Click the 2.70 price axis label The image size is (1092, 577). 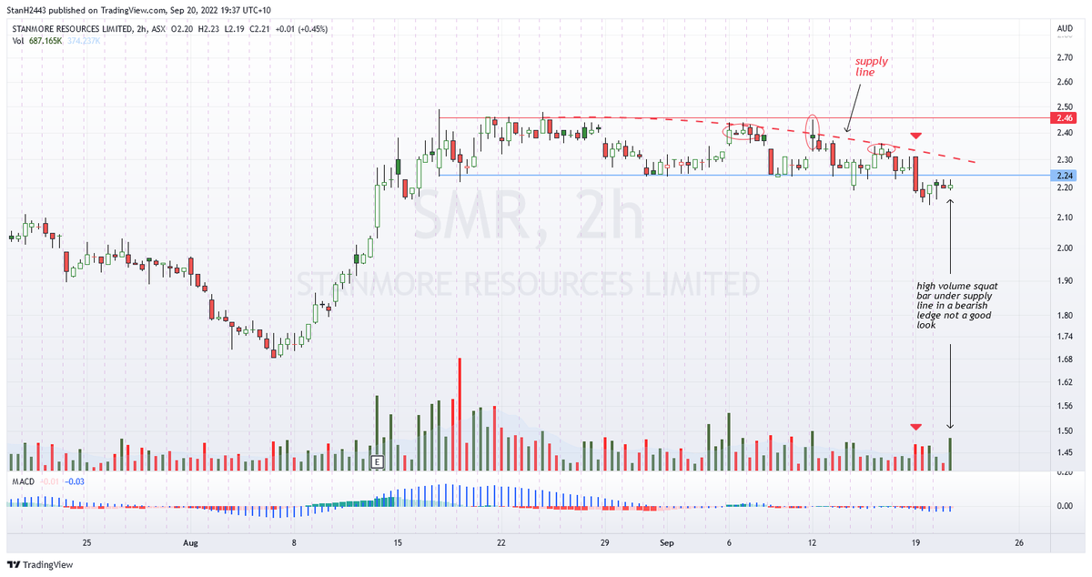click(x=1065, y=56)
